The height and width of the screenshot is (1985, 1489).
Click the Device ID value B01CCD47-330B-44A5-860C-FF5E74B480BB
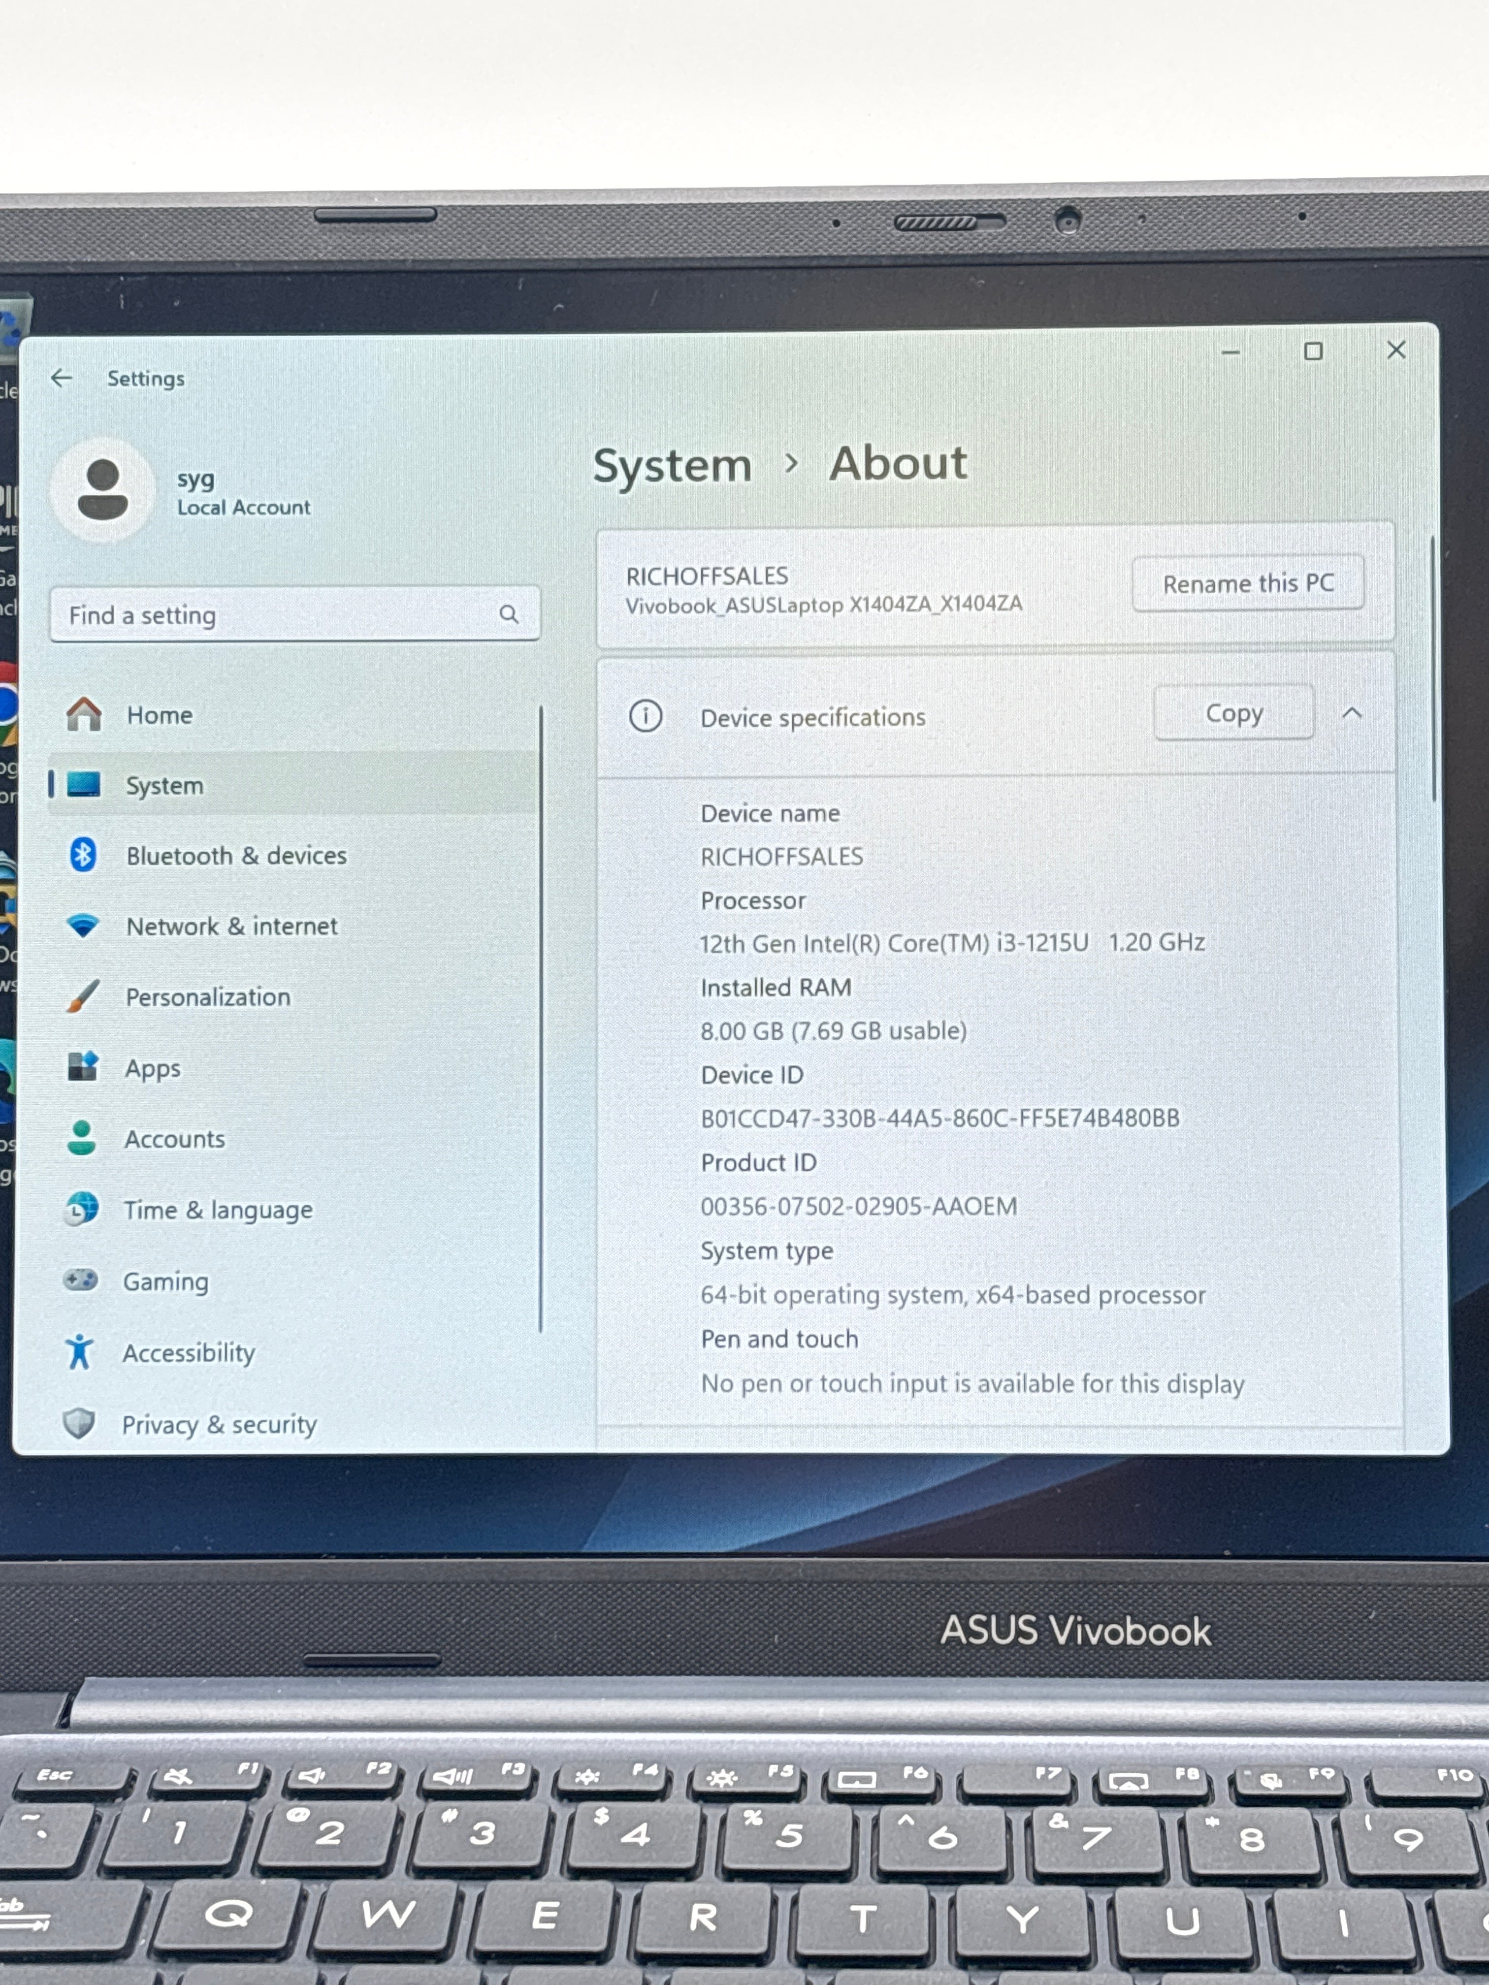point(939,1118)
